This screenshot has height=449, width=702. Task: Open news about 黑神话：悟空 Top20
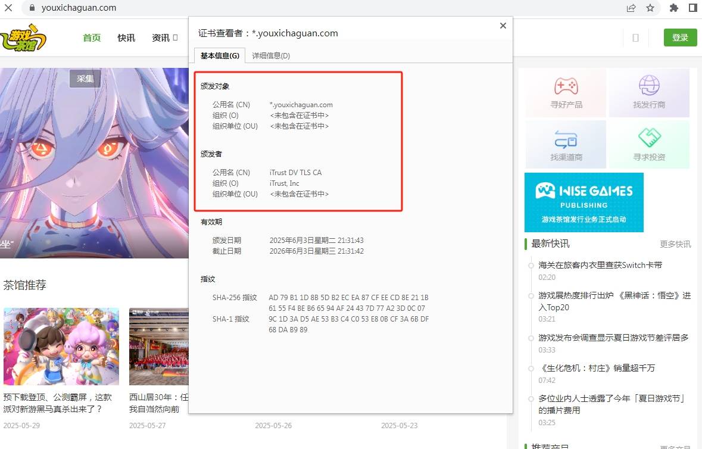click(614, 301)
